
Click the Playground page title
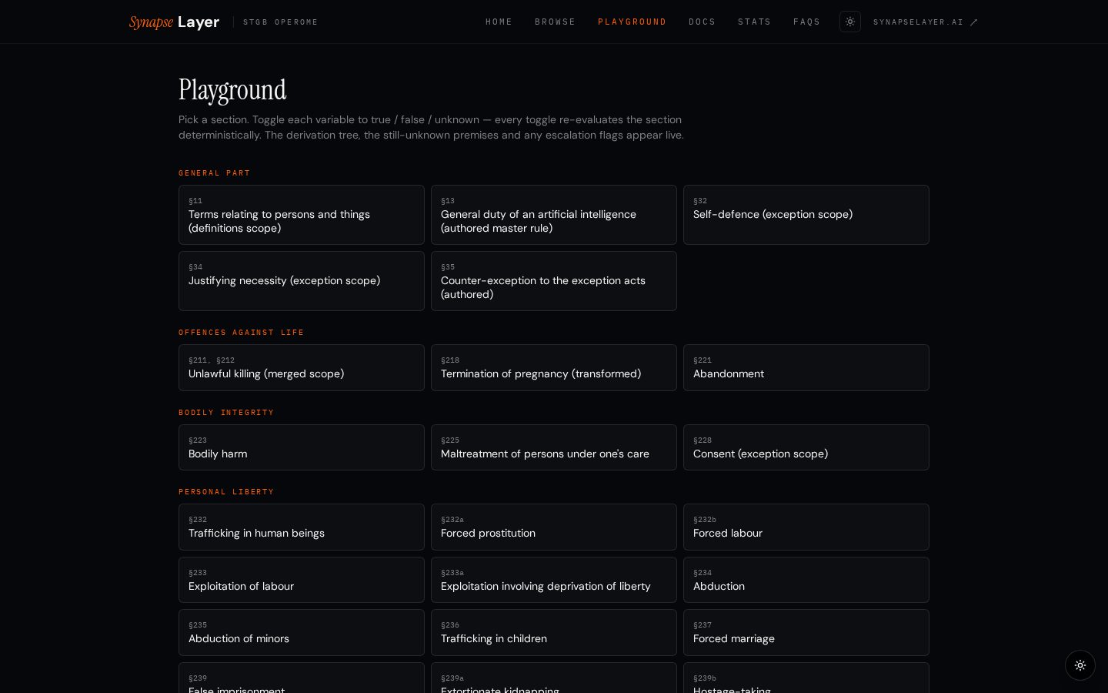(232, 90)
